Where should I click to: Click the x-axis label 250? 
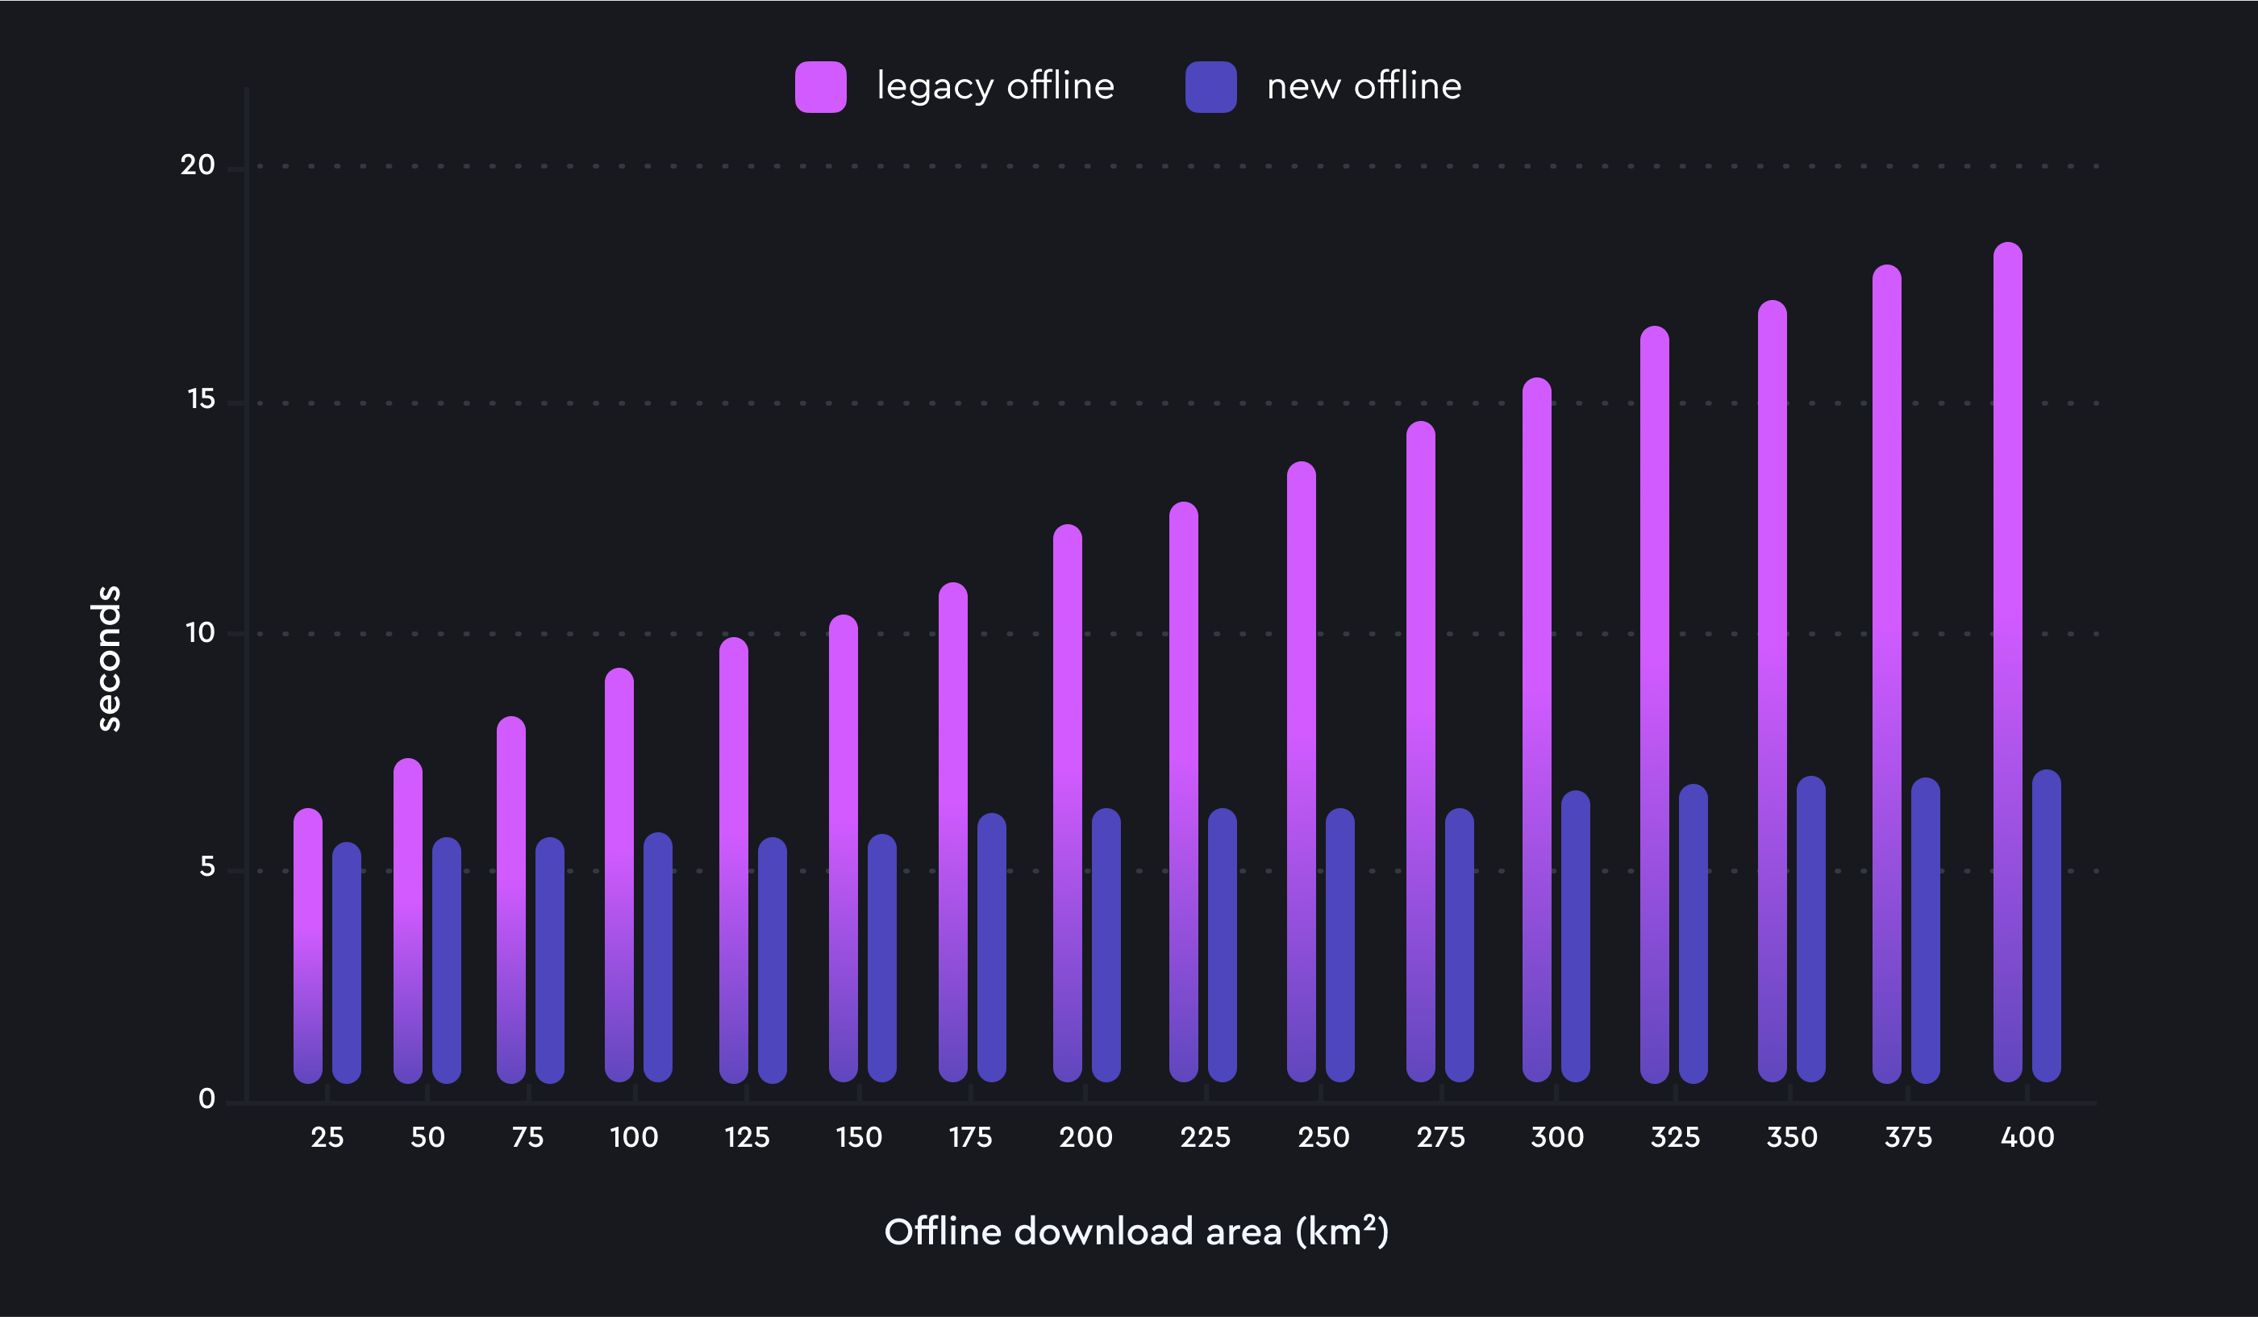[1323, 1138]
